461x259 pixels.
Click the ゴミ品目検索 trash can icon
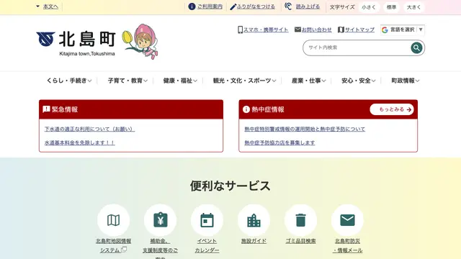click(x=300, y=220)
